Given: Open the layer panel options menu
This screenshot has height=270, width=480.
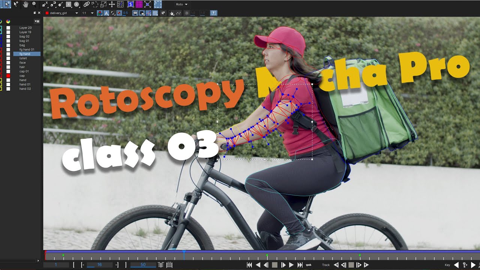Looking at the screenshot, I should pos(37,21).
